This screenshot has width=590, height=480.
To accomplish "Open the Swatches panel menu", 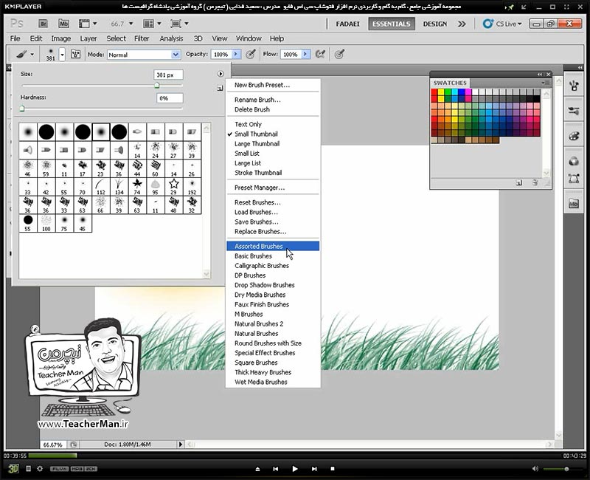I will 546,83.
